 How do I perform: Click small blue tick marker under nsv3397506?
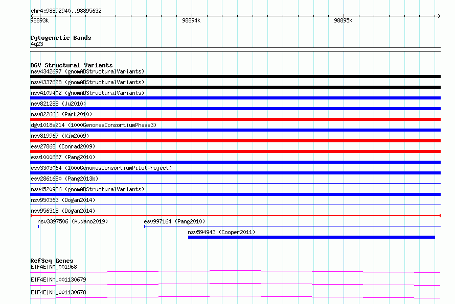tap(38, 226)
